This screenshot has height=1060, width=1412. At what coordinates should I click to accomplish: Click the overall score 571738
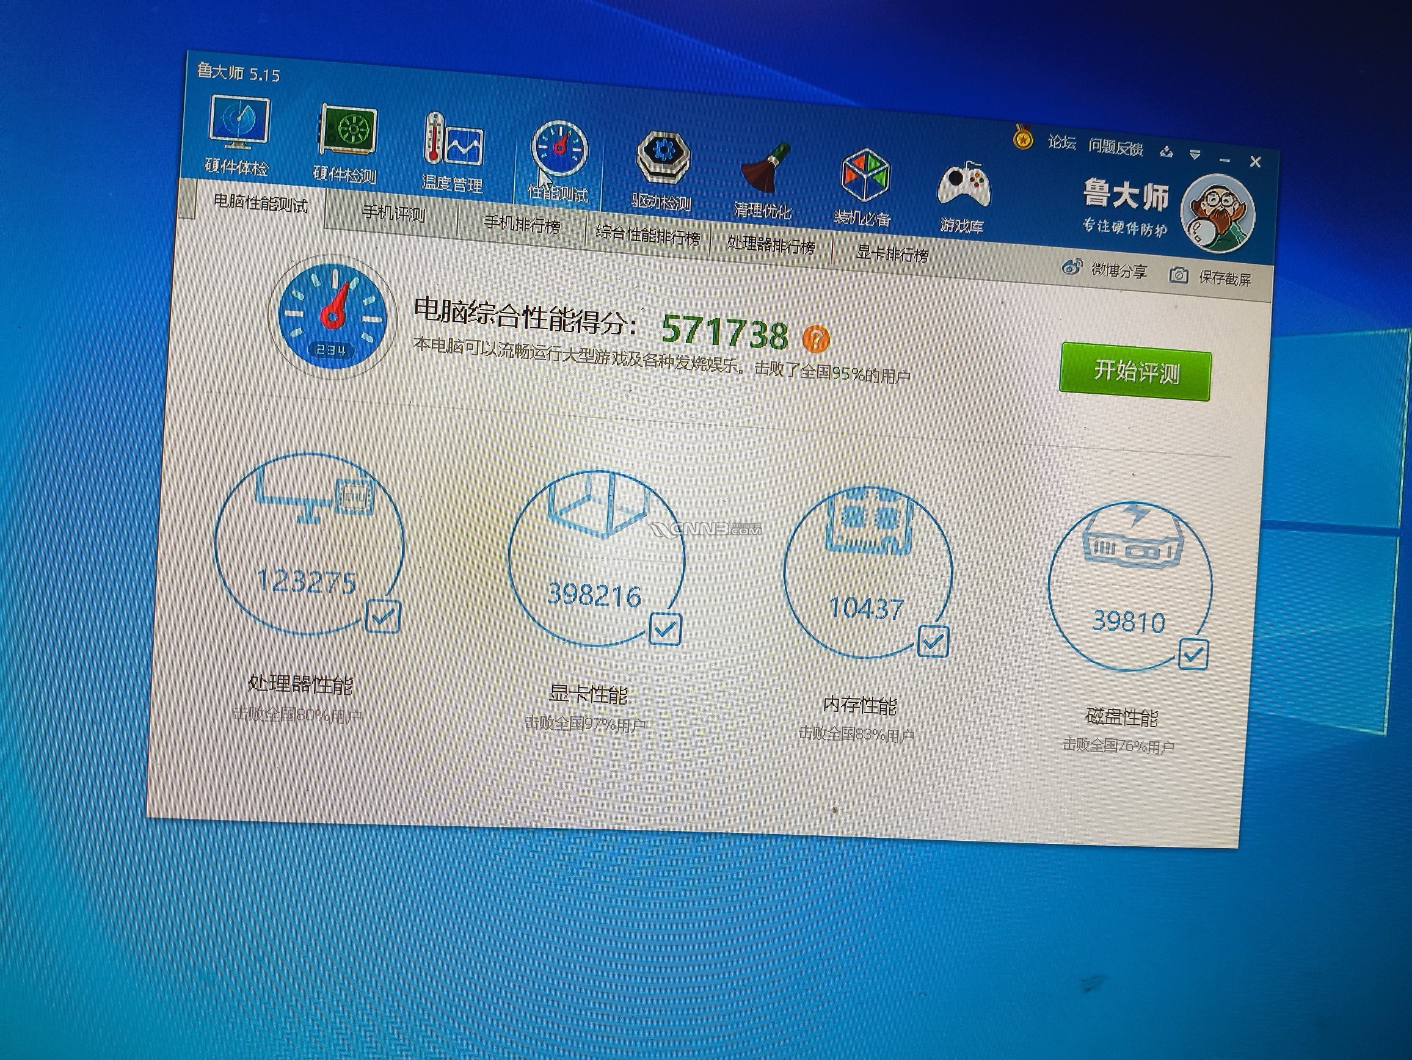(x=724, y=333)
